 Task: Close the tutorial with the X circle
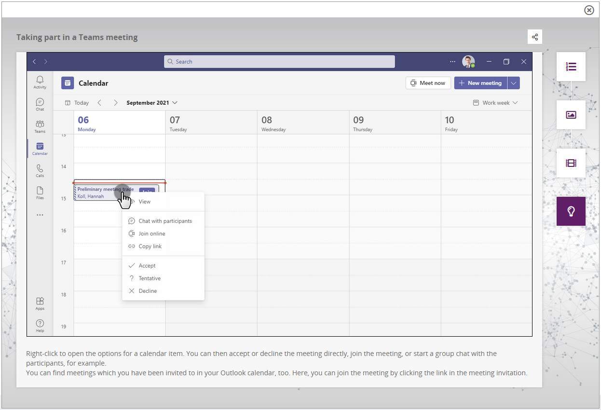tap(589, 10)
